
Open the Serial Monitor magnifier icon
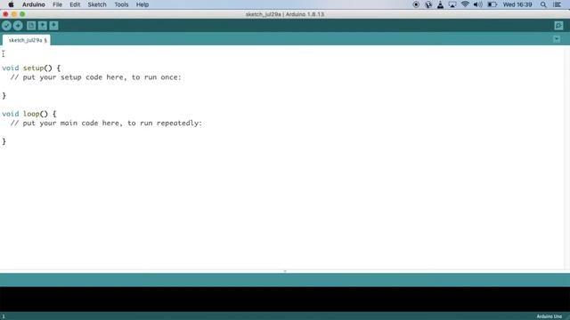click(558, 26)
